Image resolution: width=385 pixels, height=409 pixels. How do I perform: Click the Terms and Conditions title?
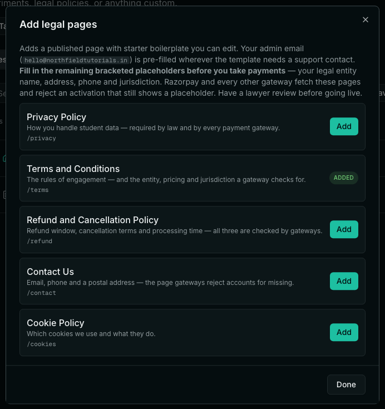pyautogui.click(x=73, y=169)
